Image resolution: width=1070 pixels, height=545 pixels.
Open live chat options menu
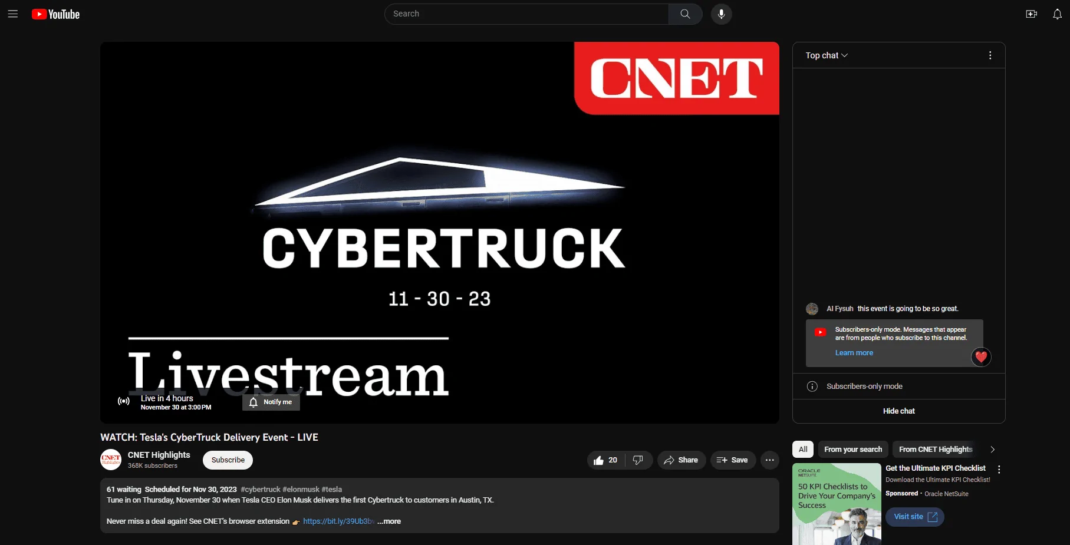click(x=990, y=55)
